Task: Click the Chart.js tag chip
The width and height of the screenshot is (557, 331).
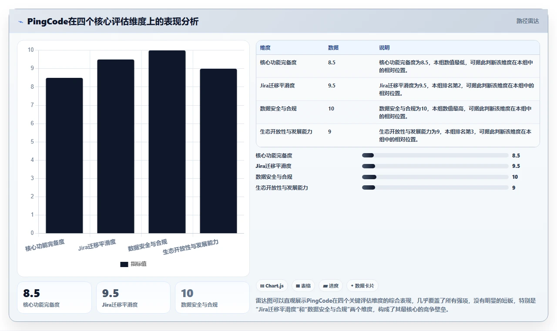Action: (272, 286)
